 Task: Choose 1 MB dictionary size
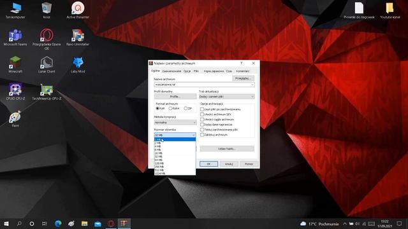point(175,139)
